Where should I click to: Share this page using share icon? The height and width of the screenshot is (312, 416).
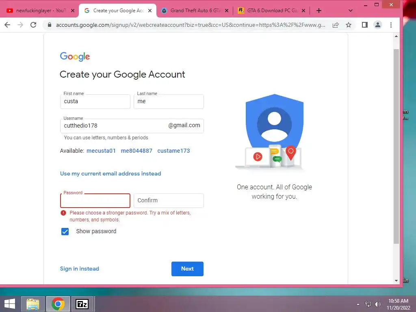336,25
